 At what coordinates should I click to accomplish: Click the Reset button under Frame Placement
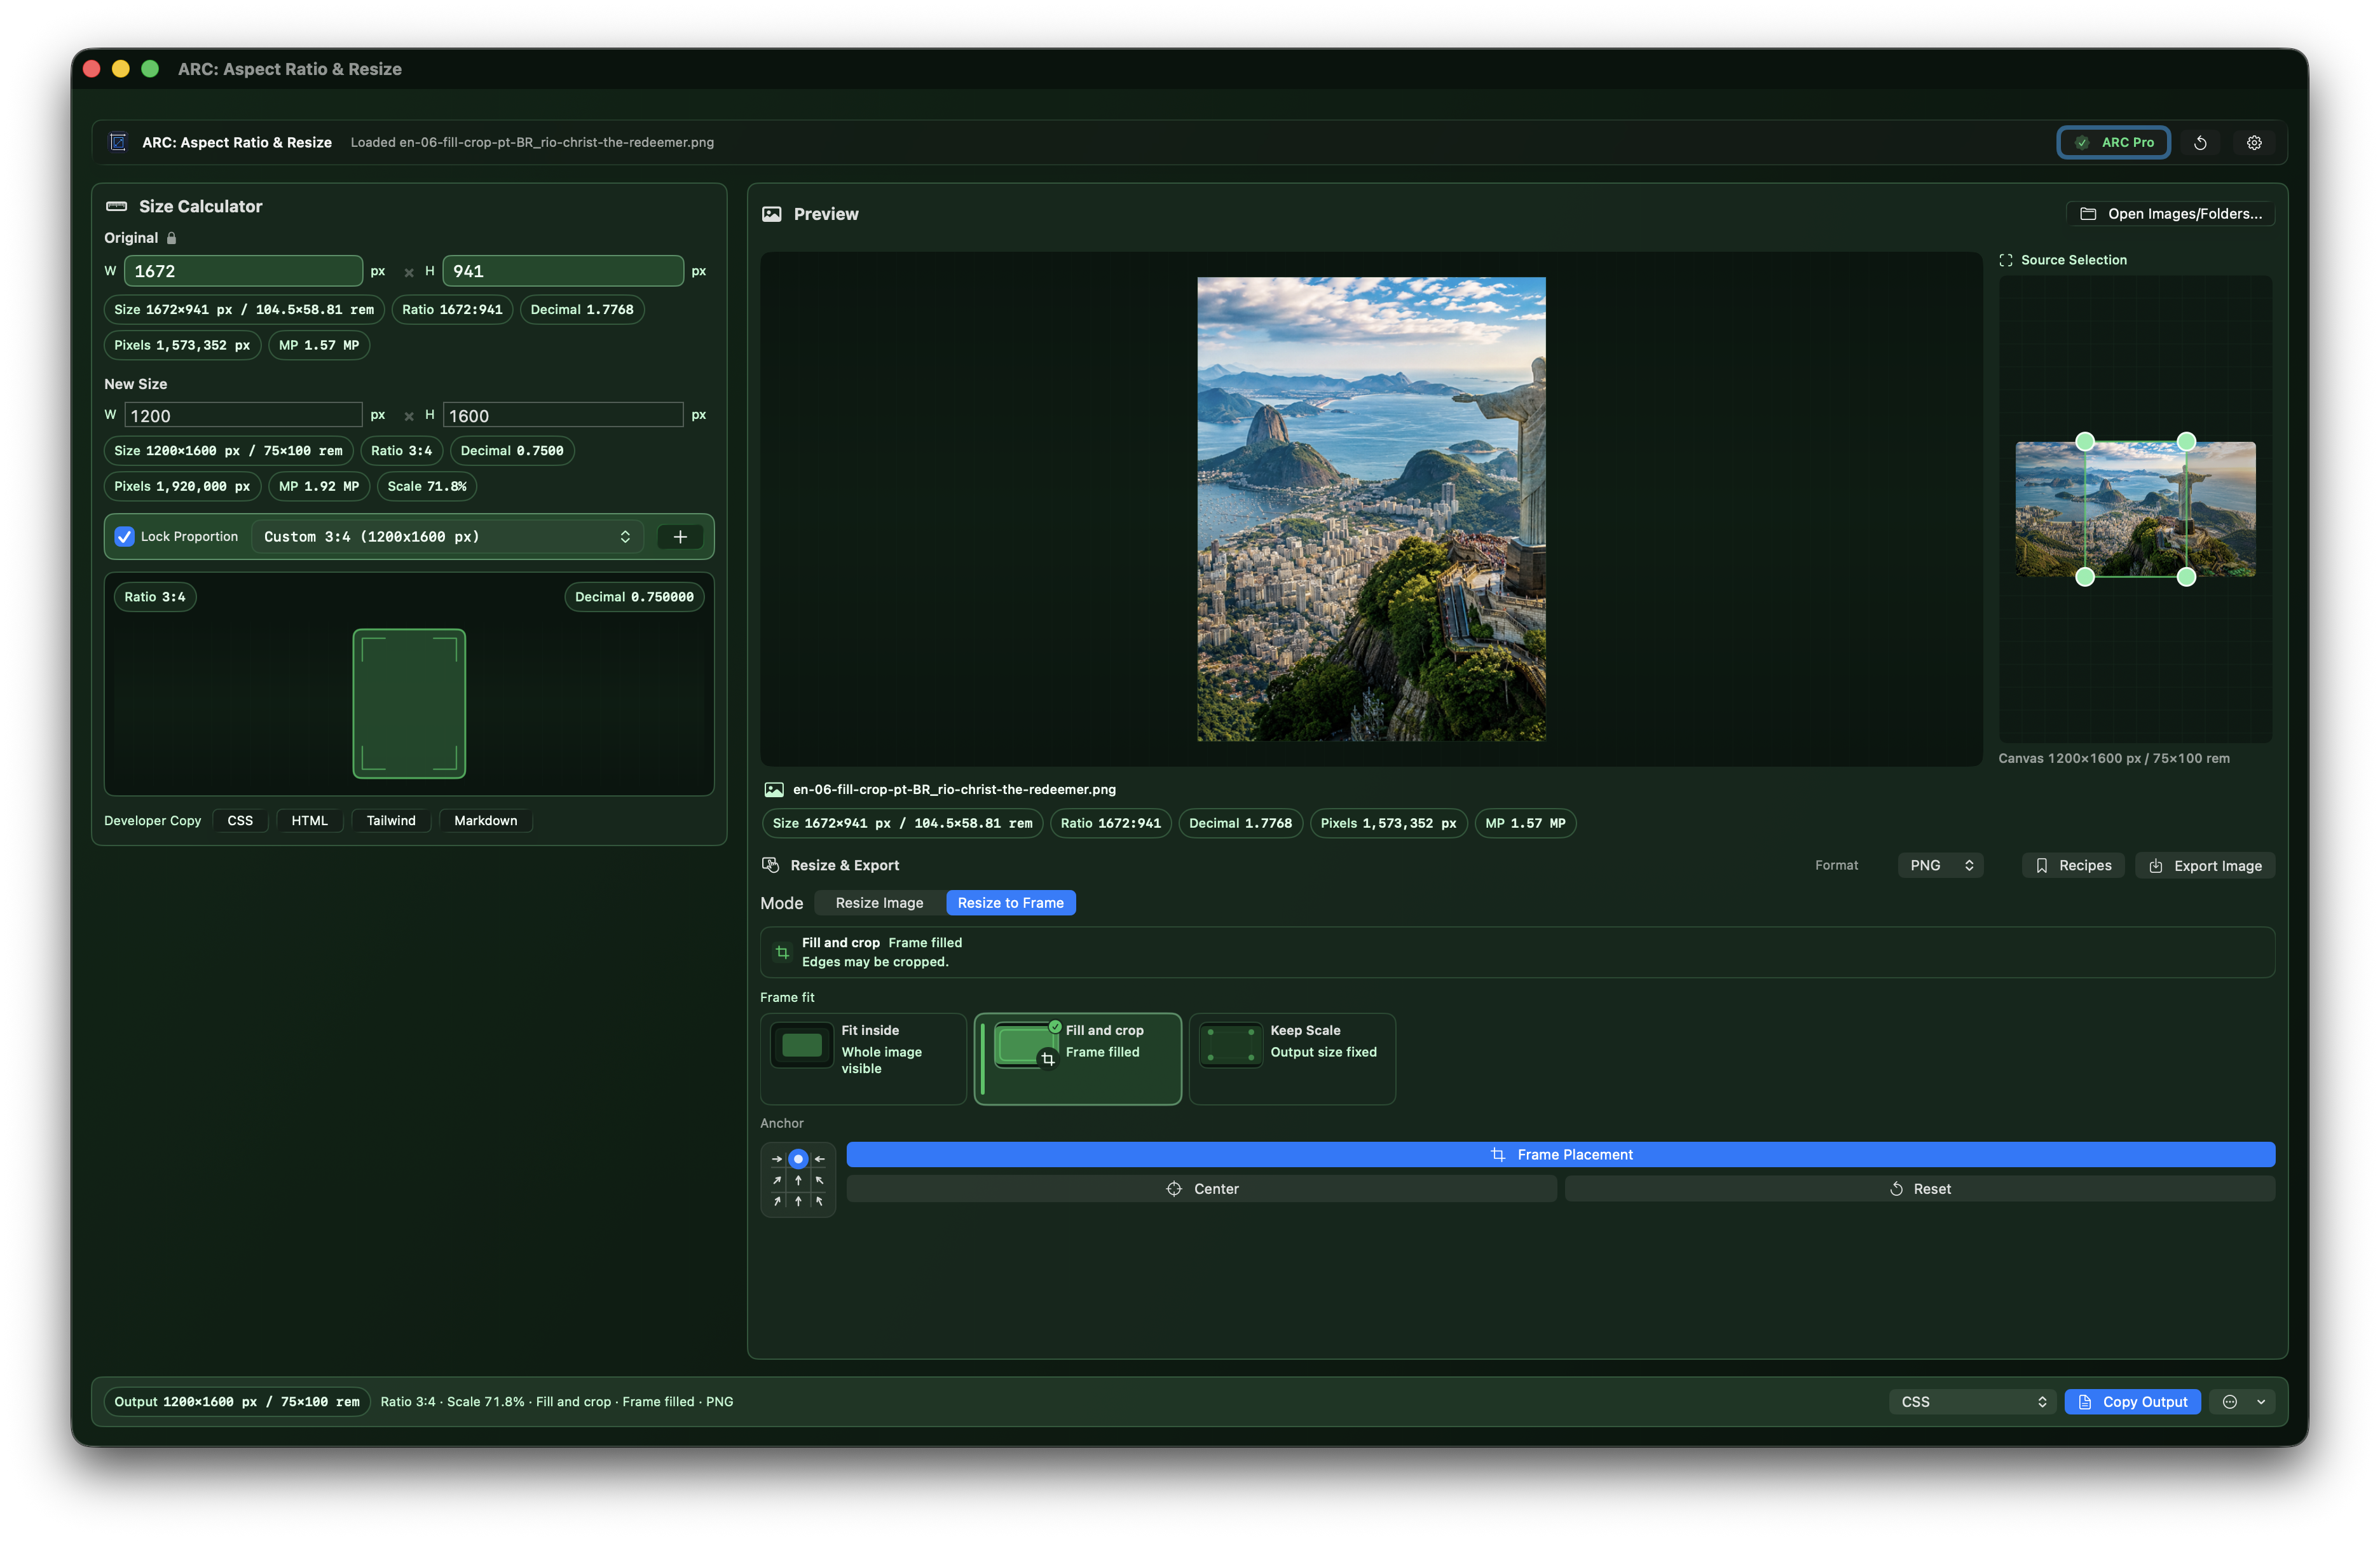tap(1919, 1188)
